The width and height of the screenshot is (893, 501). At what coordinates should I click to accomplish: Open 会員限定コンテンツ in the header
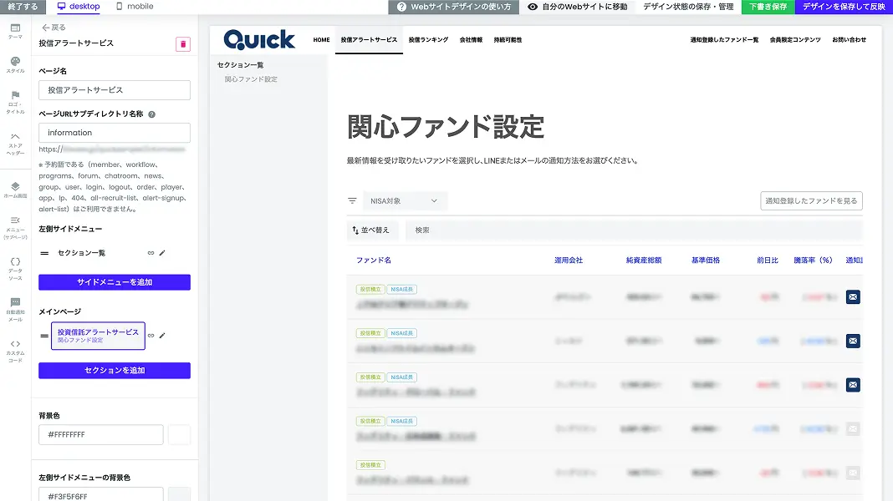(795, 40)
